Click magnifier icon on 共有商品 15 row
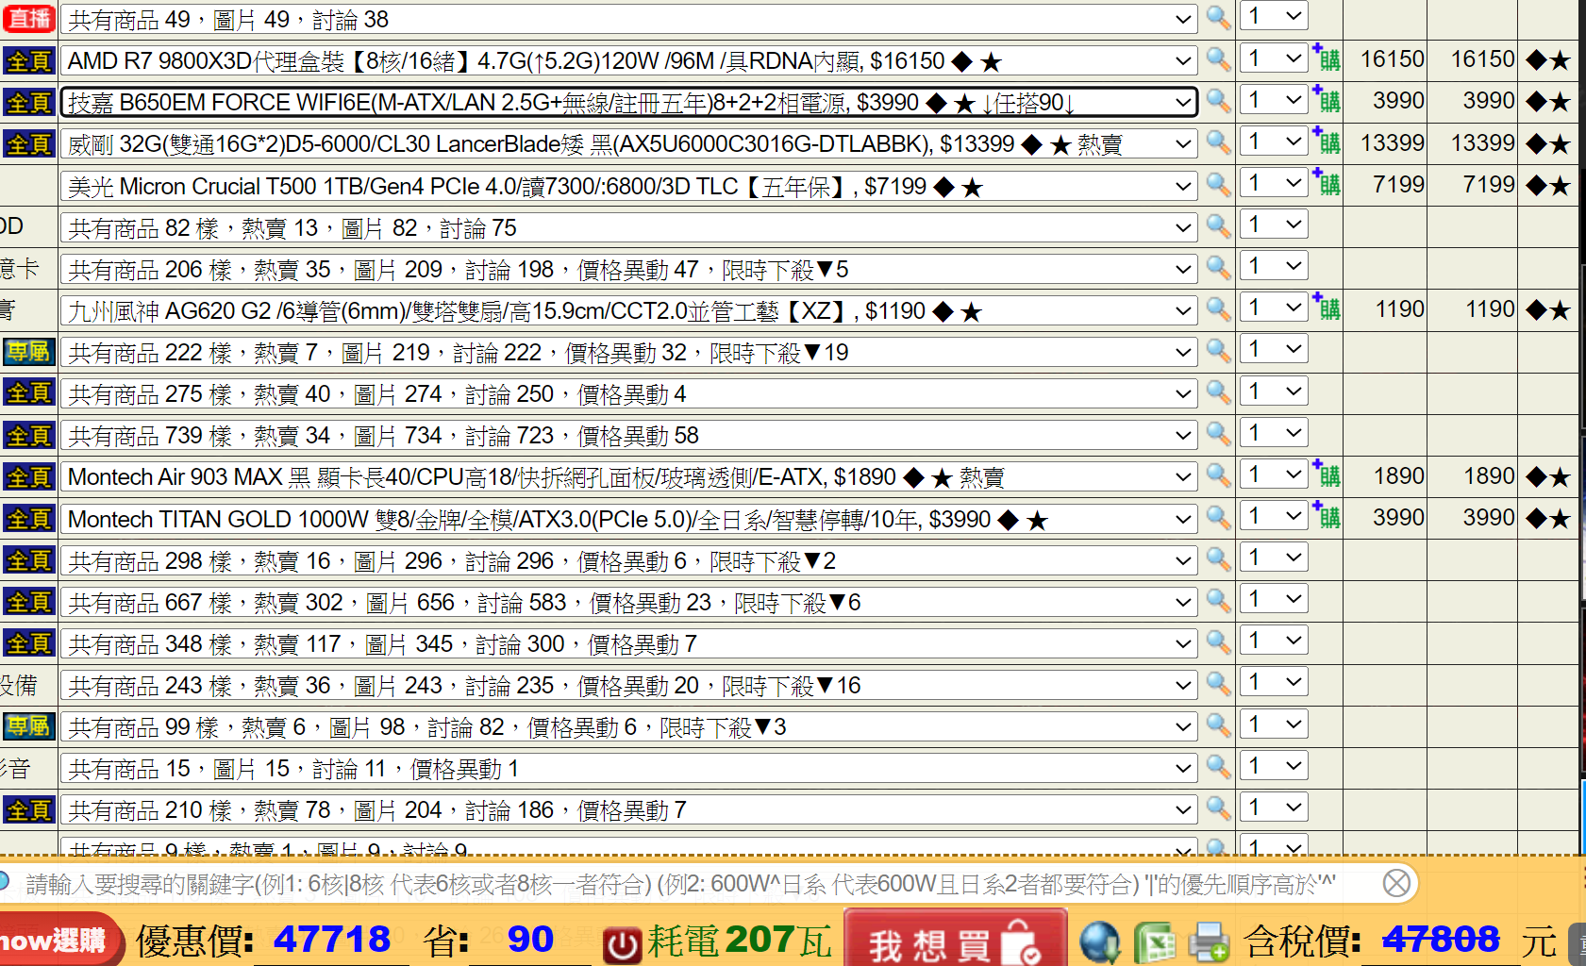 click(1218, 767)
